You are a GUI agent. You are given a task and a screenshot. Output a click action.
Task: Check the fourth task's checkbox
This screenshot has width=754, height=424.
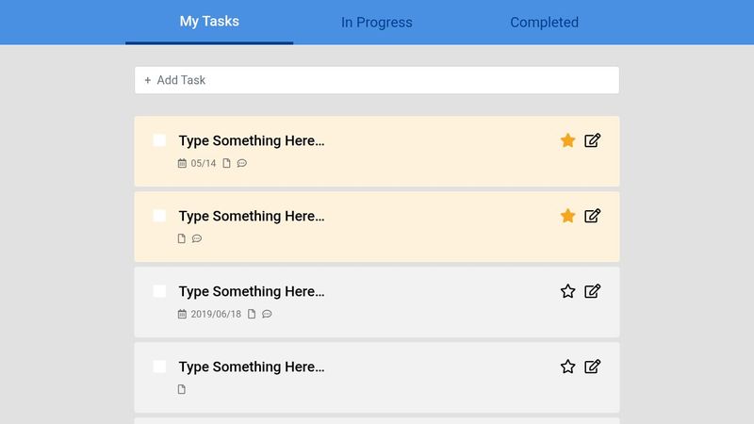(x=159, y=367)
